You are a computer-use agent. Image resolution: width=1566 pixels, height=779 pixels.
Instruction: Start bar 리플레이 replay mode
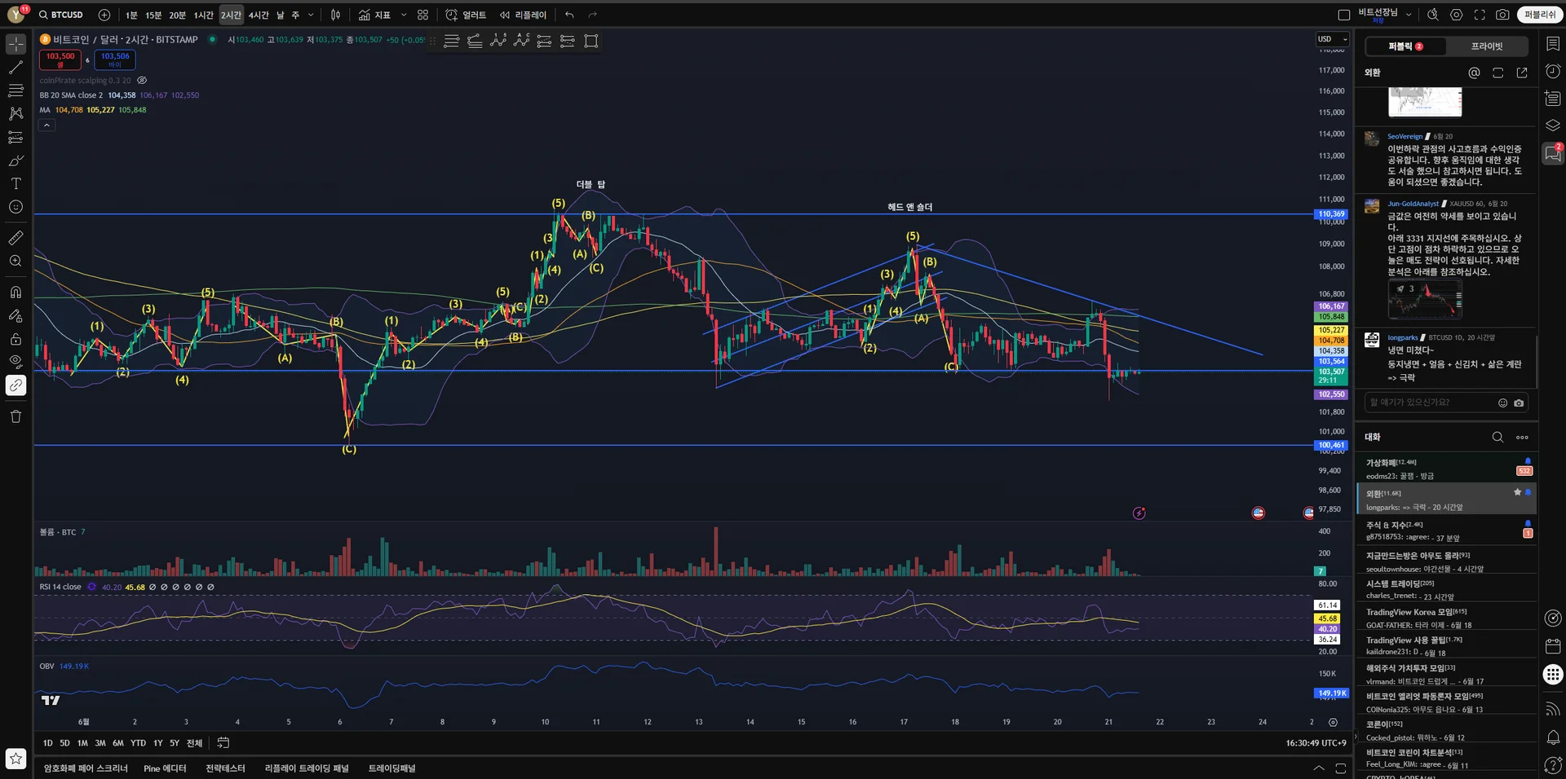523,15
